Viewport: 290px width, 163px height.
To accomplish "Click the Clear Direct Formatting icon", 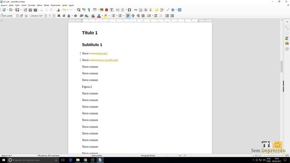I will [93, 16].
